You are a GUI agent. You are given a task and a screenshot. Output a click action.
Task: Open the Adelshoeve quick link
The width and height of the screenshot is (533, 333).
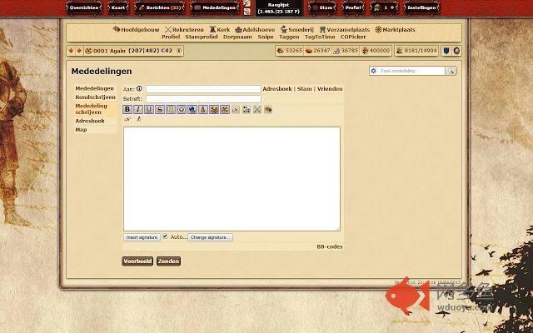point(255,30)
